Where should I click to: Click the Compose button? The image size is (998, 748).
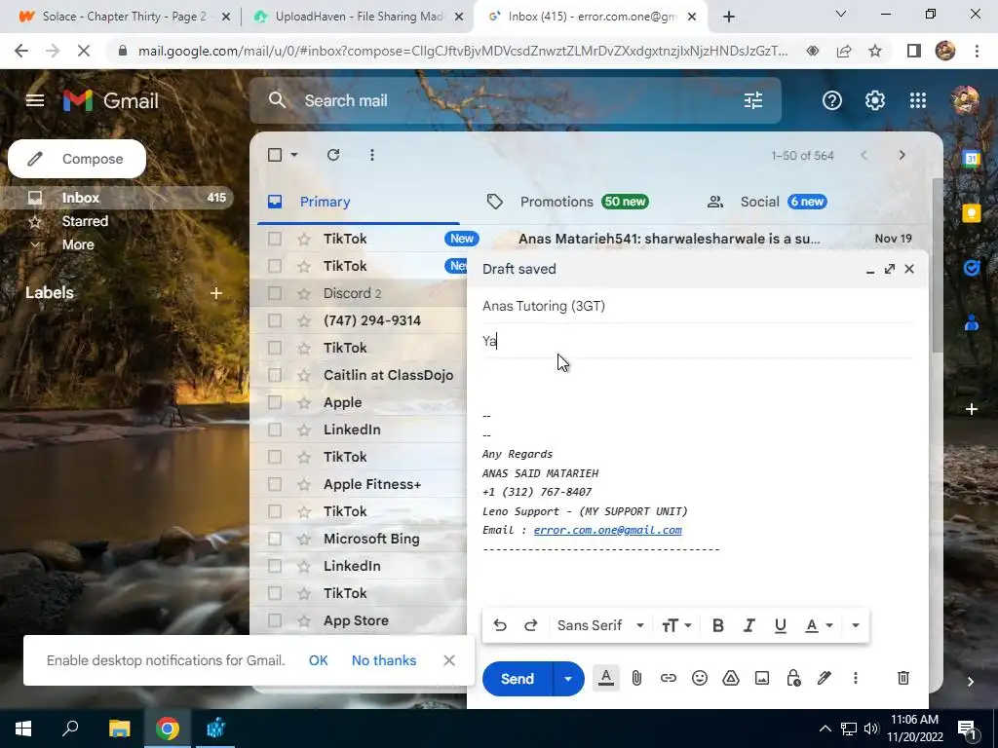pos(77,159)
